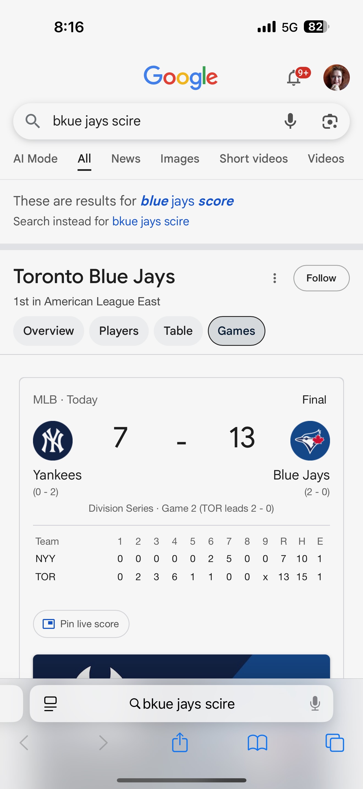The width and height of the screenshot is (363, 789).
Task: Open Safari bookmarks book icon
Action: point(257,743)
